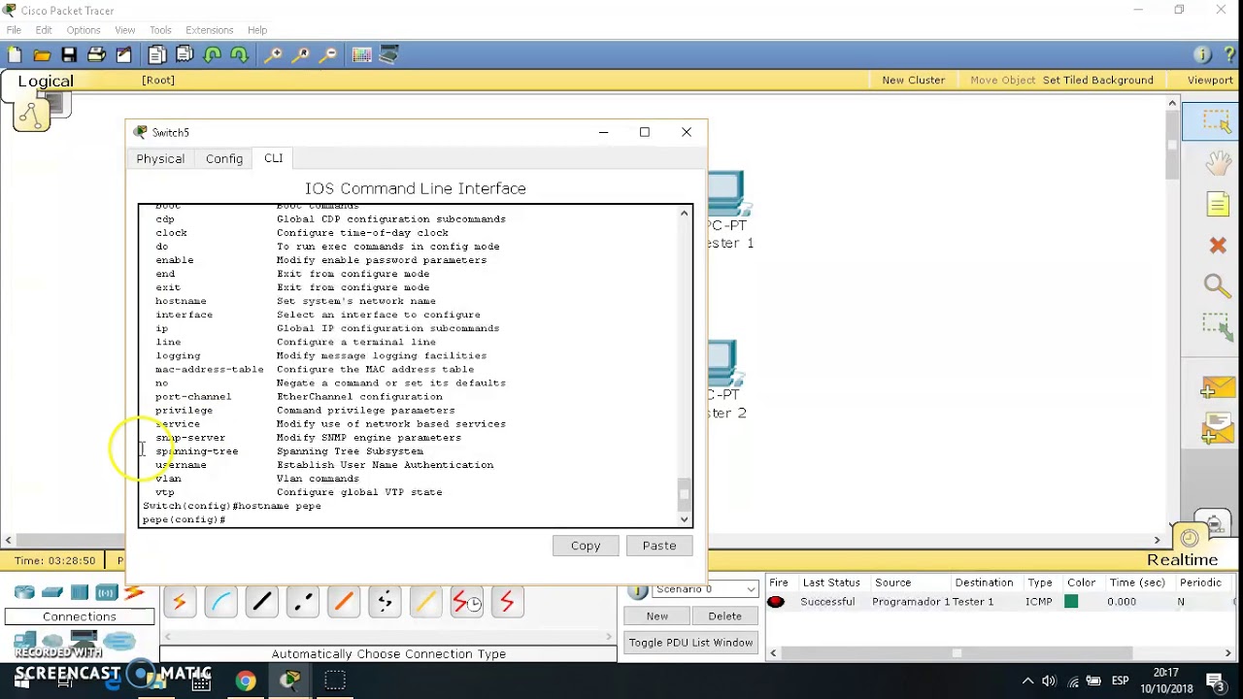The height and width of the screenshot is (699, 1243).
Task: Reset zoom with the R magnifier icon
Action: click(x=301, y=55)
